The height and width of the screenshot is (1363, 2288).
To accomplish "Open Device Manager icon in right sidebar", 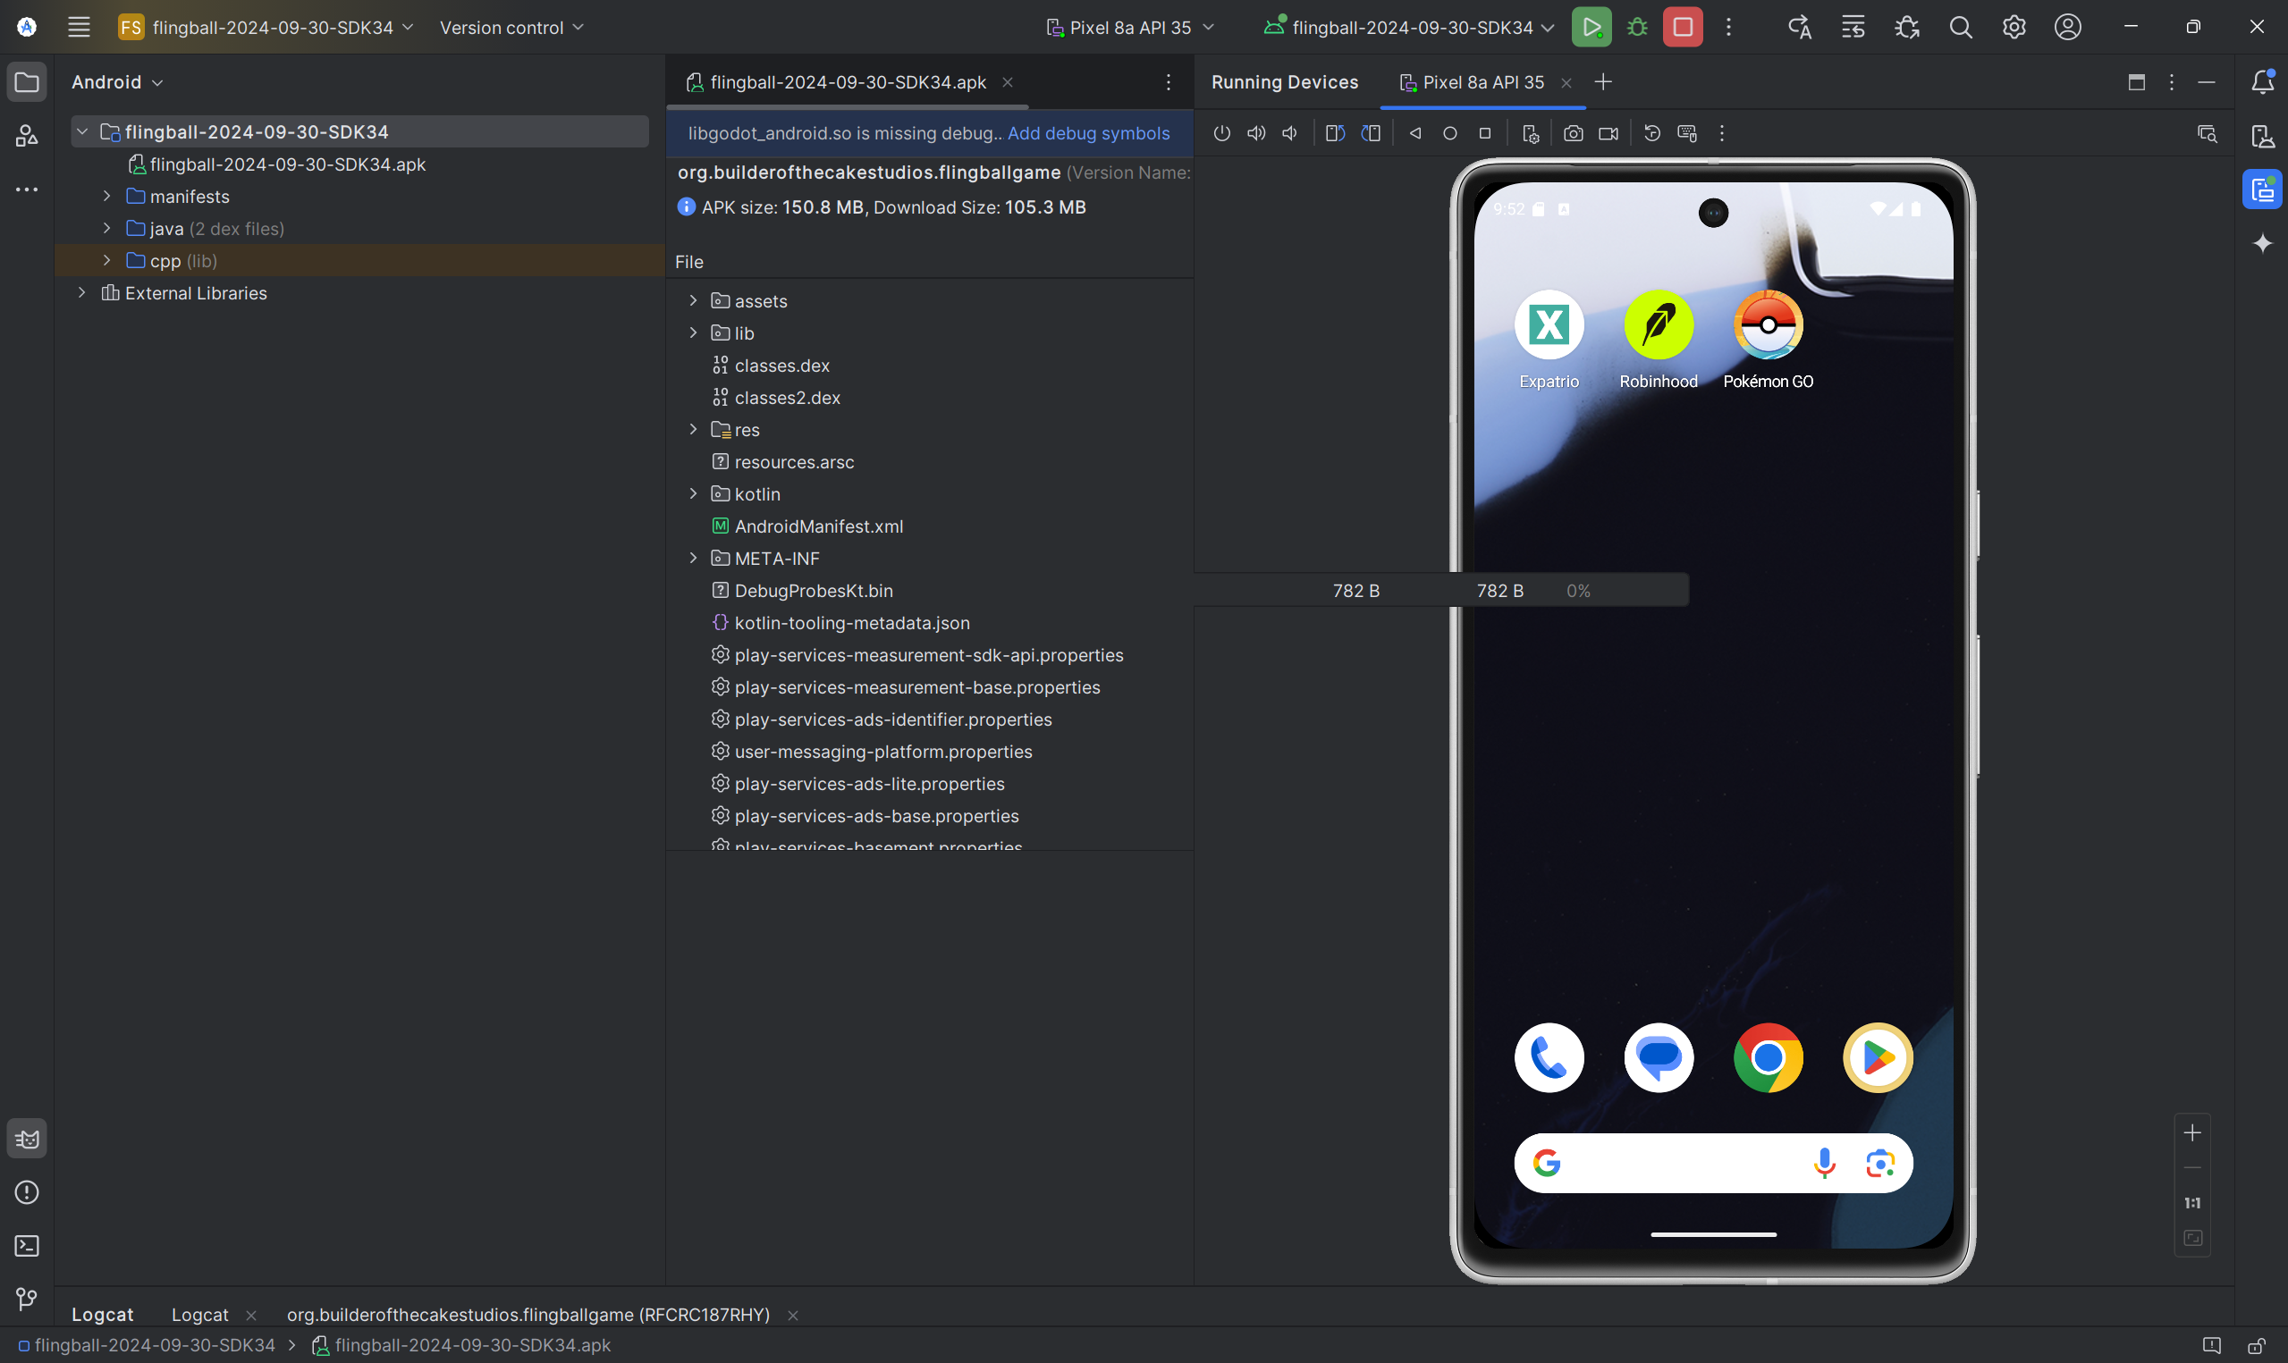I will (x=2262, y=136).
